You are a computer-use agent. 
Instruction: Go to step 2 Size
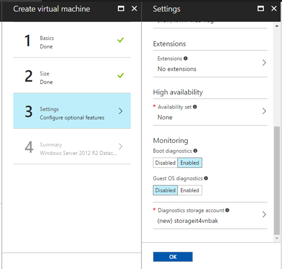[x=72, y=77]
